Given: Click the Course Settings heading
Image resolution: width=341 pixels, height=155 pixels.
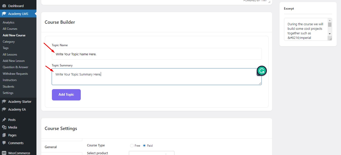Looking at the screenshot, I should tap(61, 128).
